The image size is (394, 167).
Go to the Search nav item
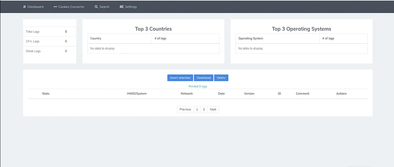coord(102,7)
